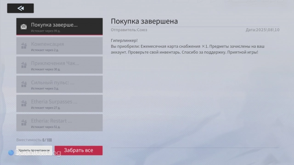Click 'Истекает через 30 д.' expiry text

[45, 69]
